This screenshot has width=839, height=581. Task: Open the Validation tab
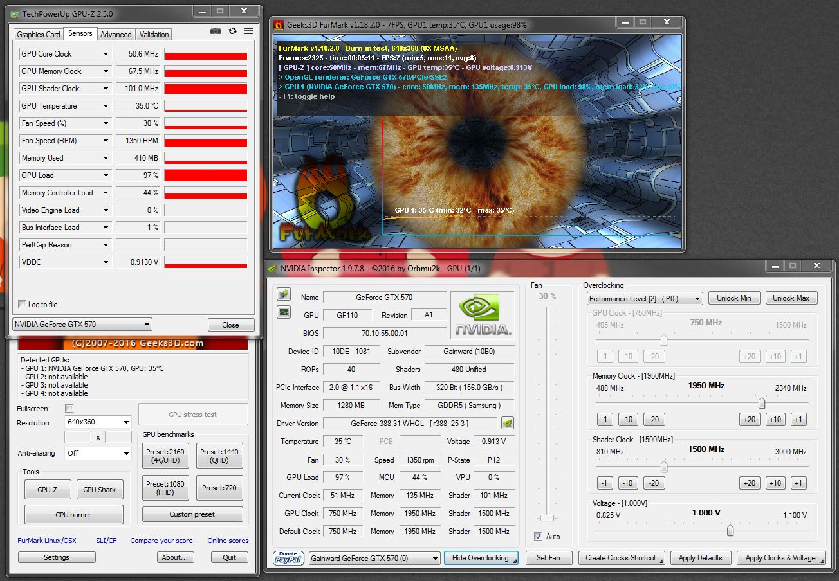coord(154,35)
